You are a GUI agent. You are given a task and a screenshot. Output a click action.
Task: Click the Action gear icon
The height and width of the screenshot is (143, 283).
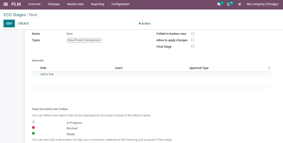(x=140, y=24)
